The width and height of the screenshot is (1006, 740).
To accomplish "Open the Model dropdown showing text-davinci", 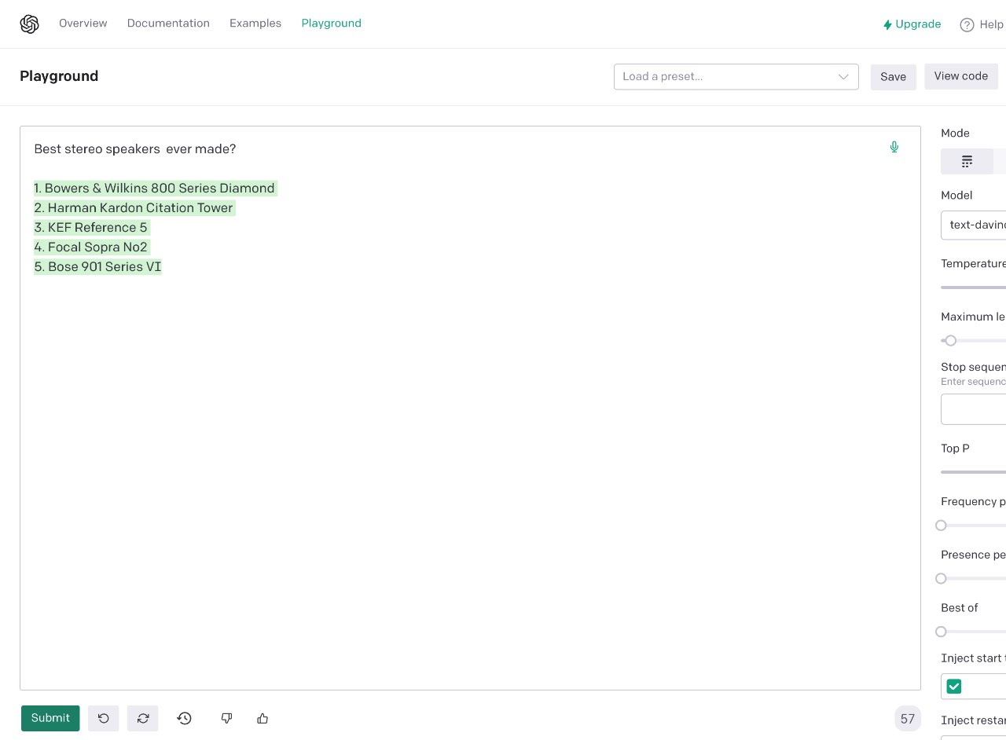I will tap(974, 225).
